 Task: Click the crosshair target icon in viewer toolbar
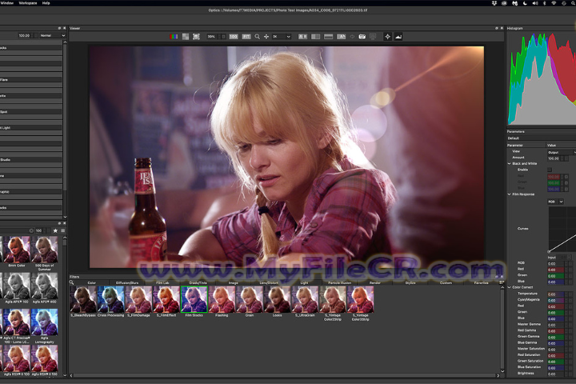point(387,36)
